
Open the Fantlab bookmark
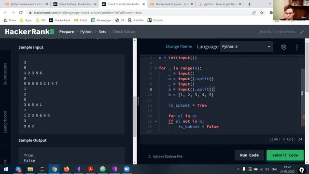click(136, 20)
